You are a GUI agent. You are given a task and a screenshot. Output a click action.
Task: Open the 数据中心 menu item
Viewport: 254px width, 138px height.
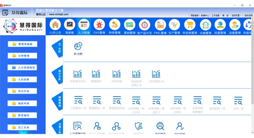click(205, 16)
